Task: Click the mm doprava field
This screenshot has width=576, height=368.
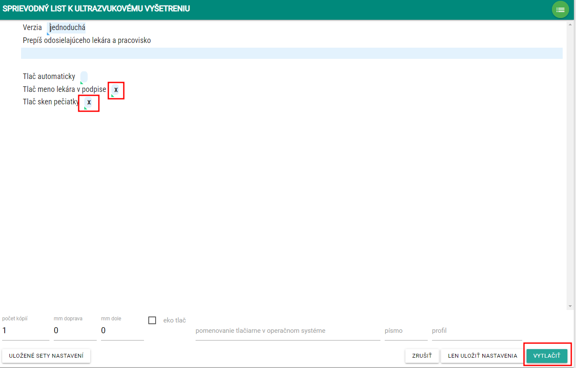Action: coord(75,331)
